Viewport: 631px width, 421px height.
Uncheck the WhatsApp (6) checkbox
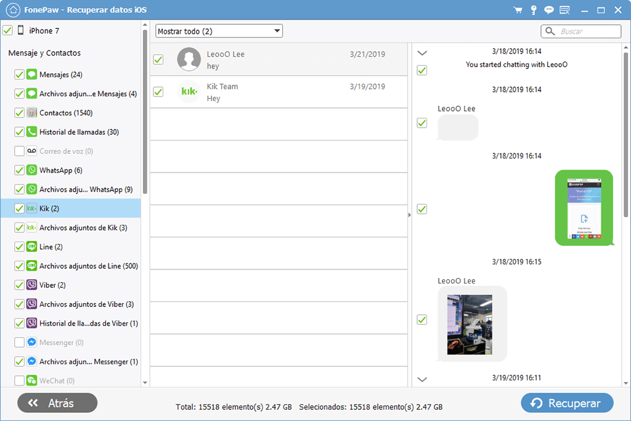19,170
